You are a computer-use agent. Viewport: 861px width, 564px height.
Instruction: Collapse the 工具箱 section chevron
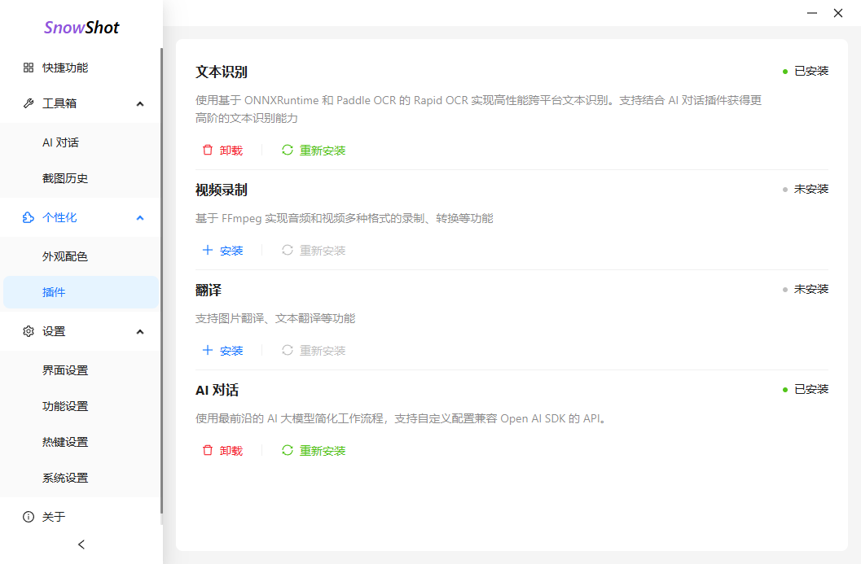click(x=140, y=104)
